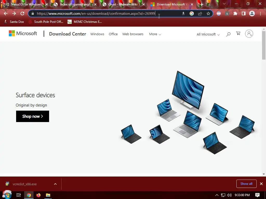Click the network tray icon
This screenshot has width=266, height=199.
click(223, 195)
